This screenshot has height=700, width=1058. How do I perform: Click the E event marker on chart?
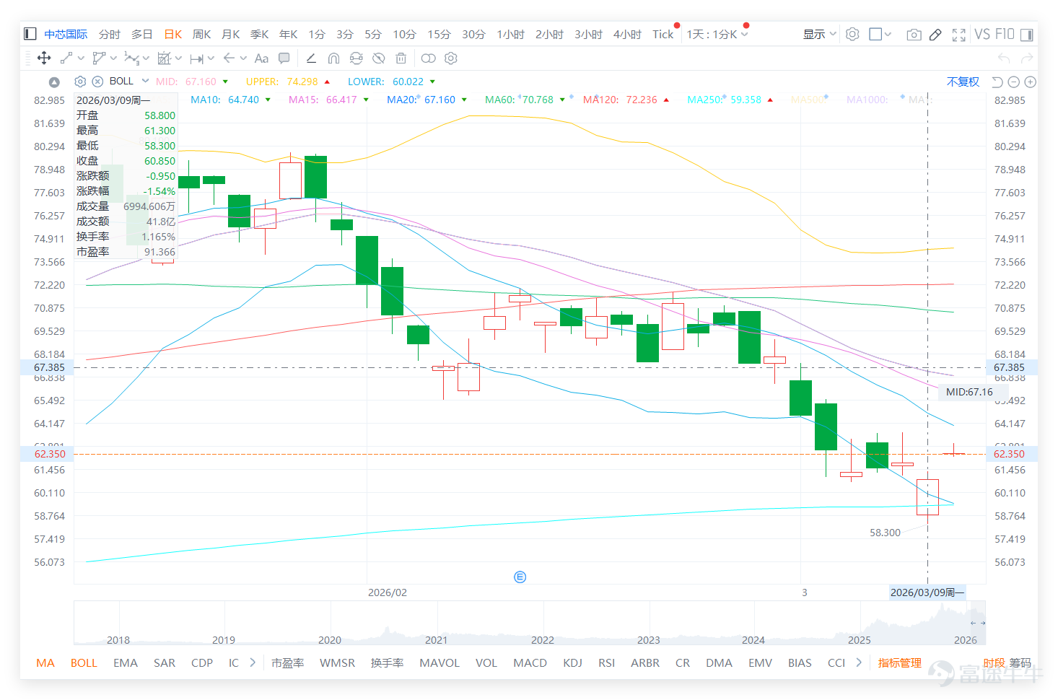pos(520,577)
